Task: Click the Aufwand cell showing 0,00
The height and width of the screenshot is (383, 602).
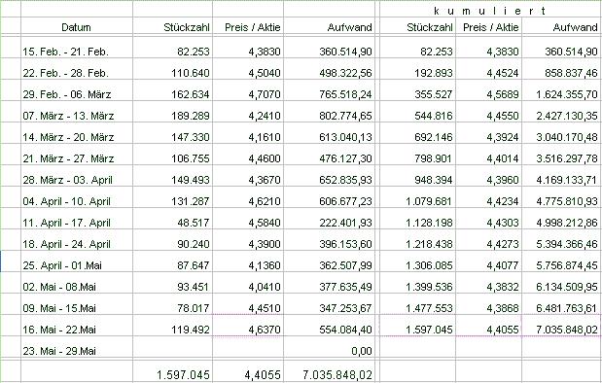Action: pos(330,351)
